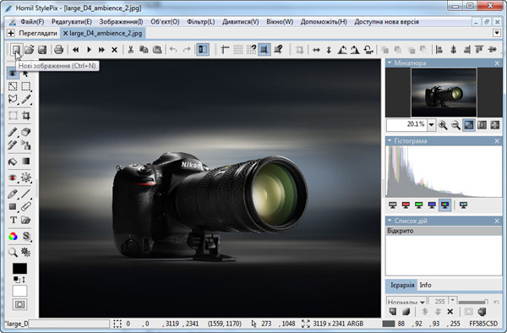Choose the Eraser tool

(x=26, y=132)
